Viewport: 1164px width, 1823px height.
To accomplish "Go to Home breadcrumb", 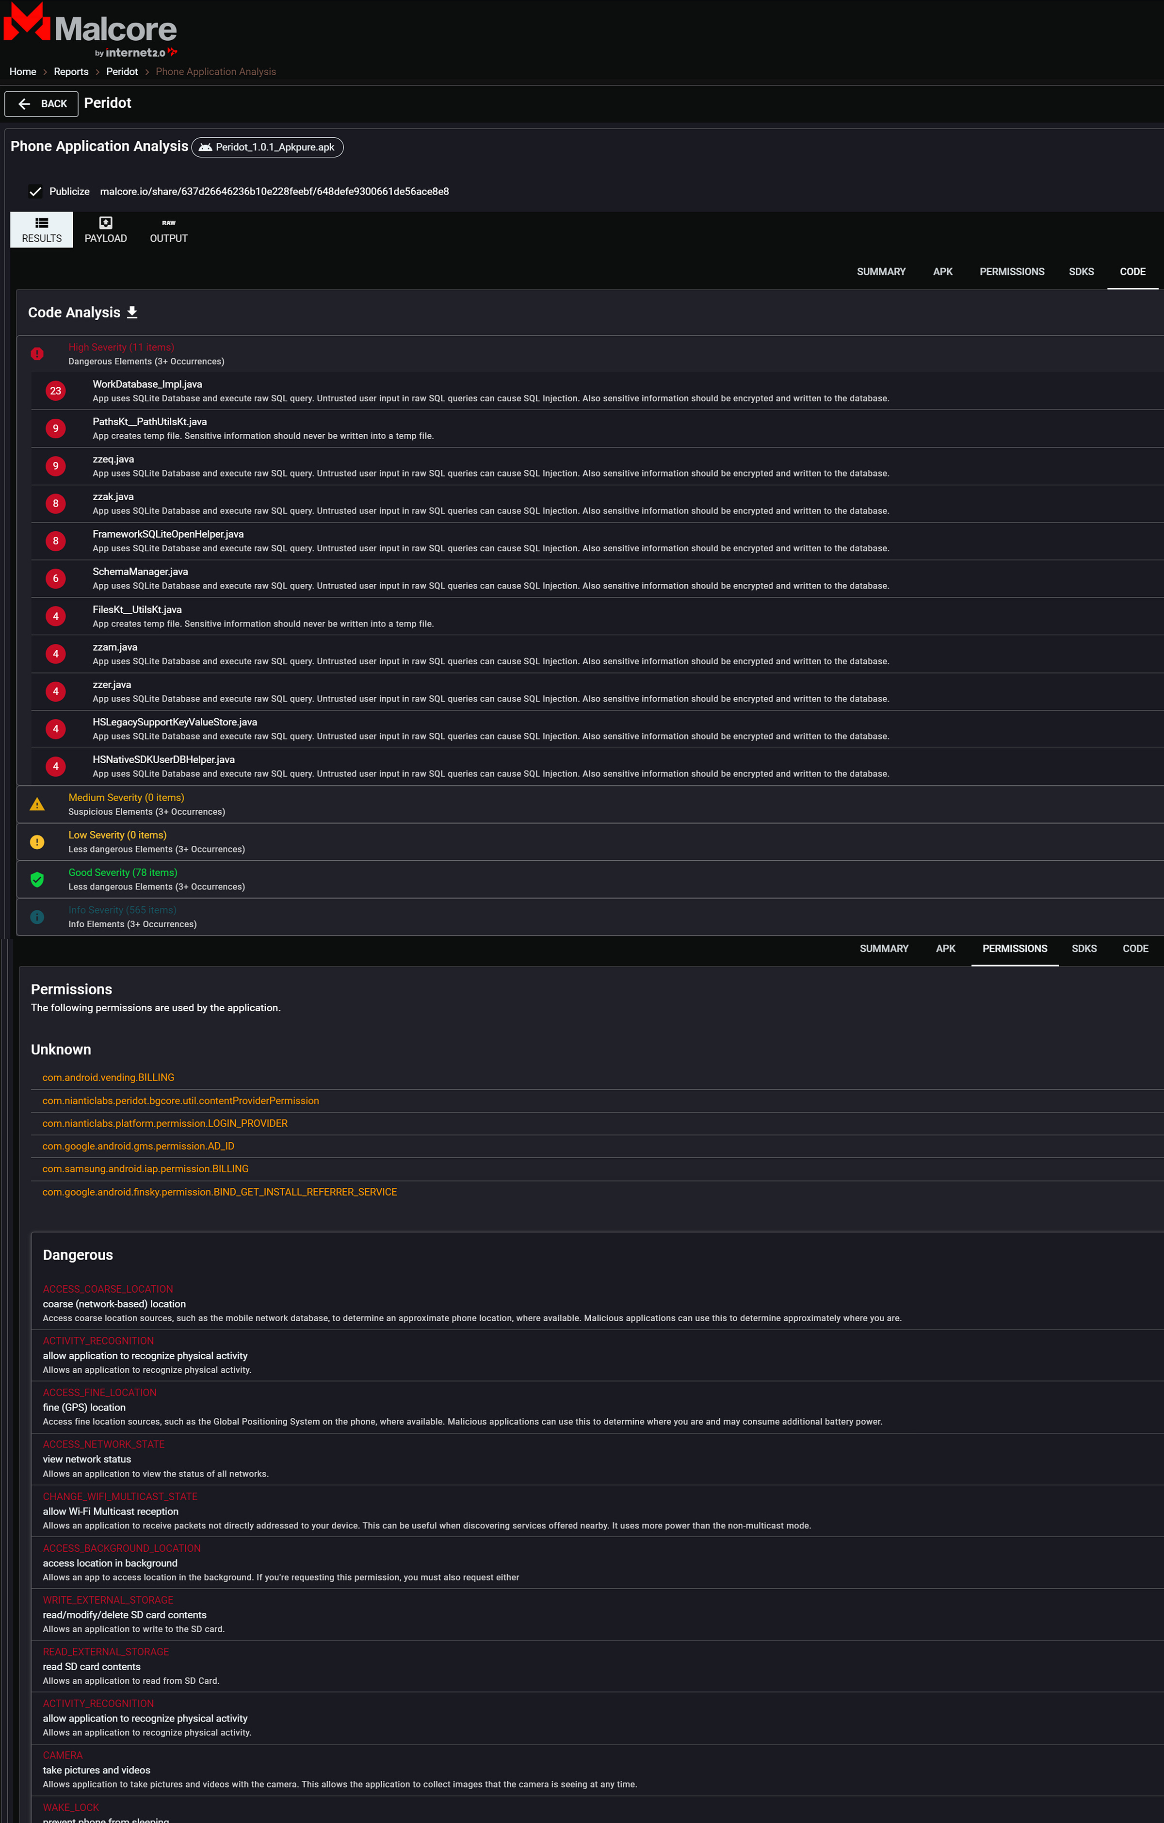I will [23, 72].
